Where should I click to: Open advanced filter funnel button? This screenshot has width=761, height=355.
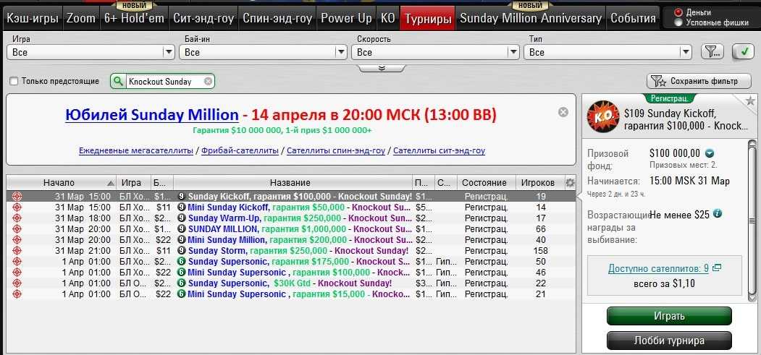coord(712,52)
